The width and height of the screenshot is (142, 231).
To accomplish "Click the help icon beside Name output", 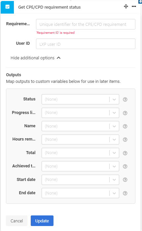I will tap(125, 126).
